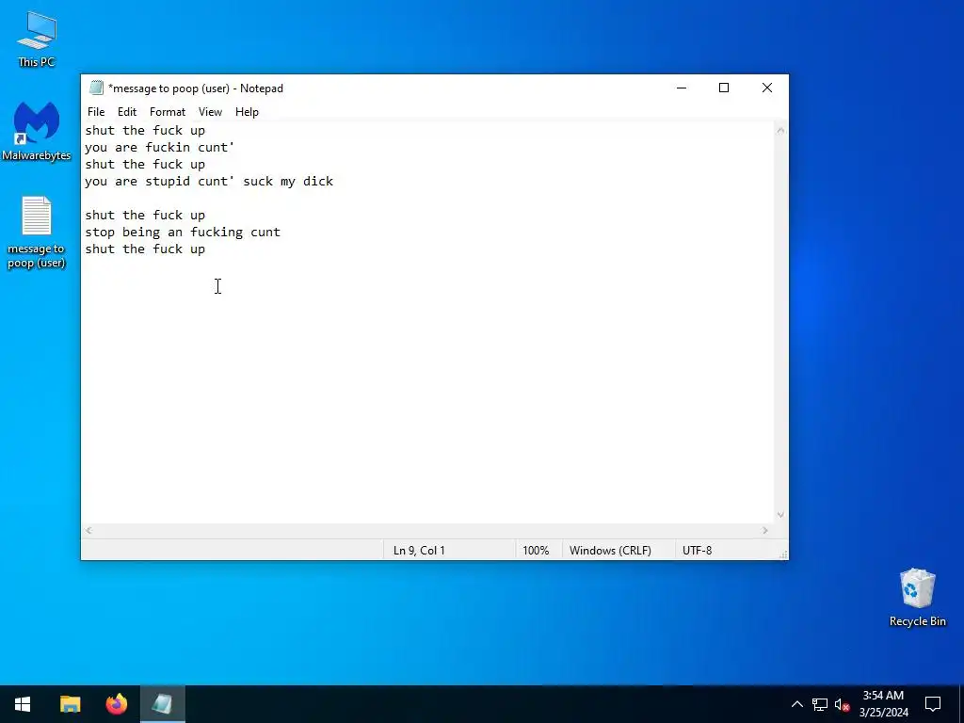Image resolution: width=964 pixels, height=723 pixels.
Task: Open the notification center icon
Action: tap(933, 704)
